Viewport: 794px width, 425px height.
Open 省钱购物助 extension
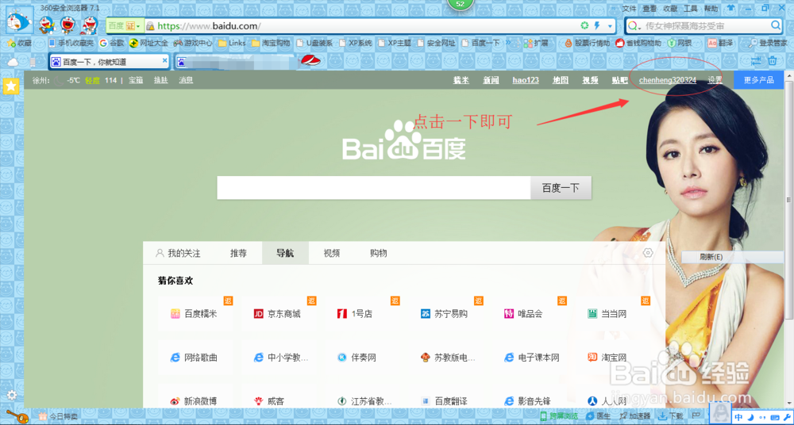(638, 44)
